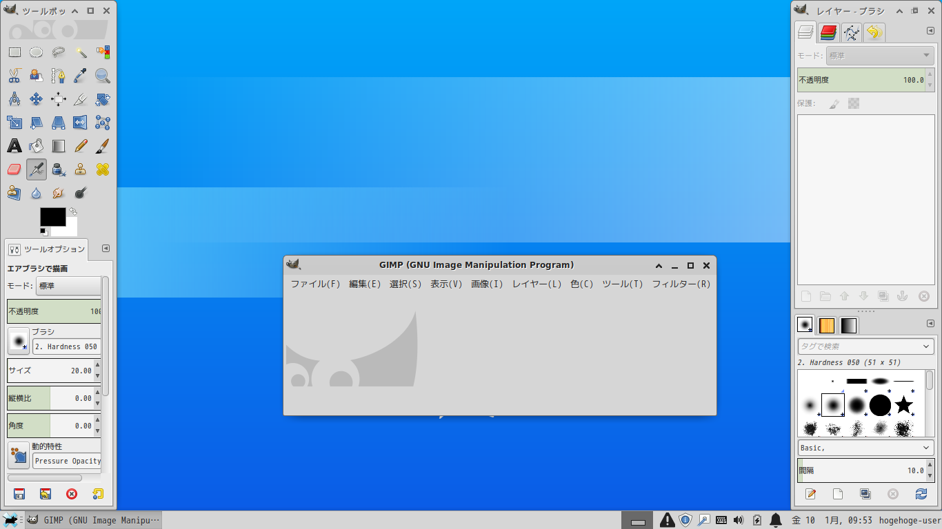Select the Eraser tool
Image resolution: width=942 pixels, height=529 pixels.
(x=14, y=169)
